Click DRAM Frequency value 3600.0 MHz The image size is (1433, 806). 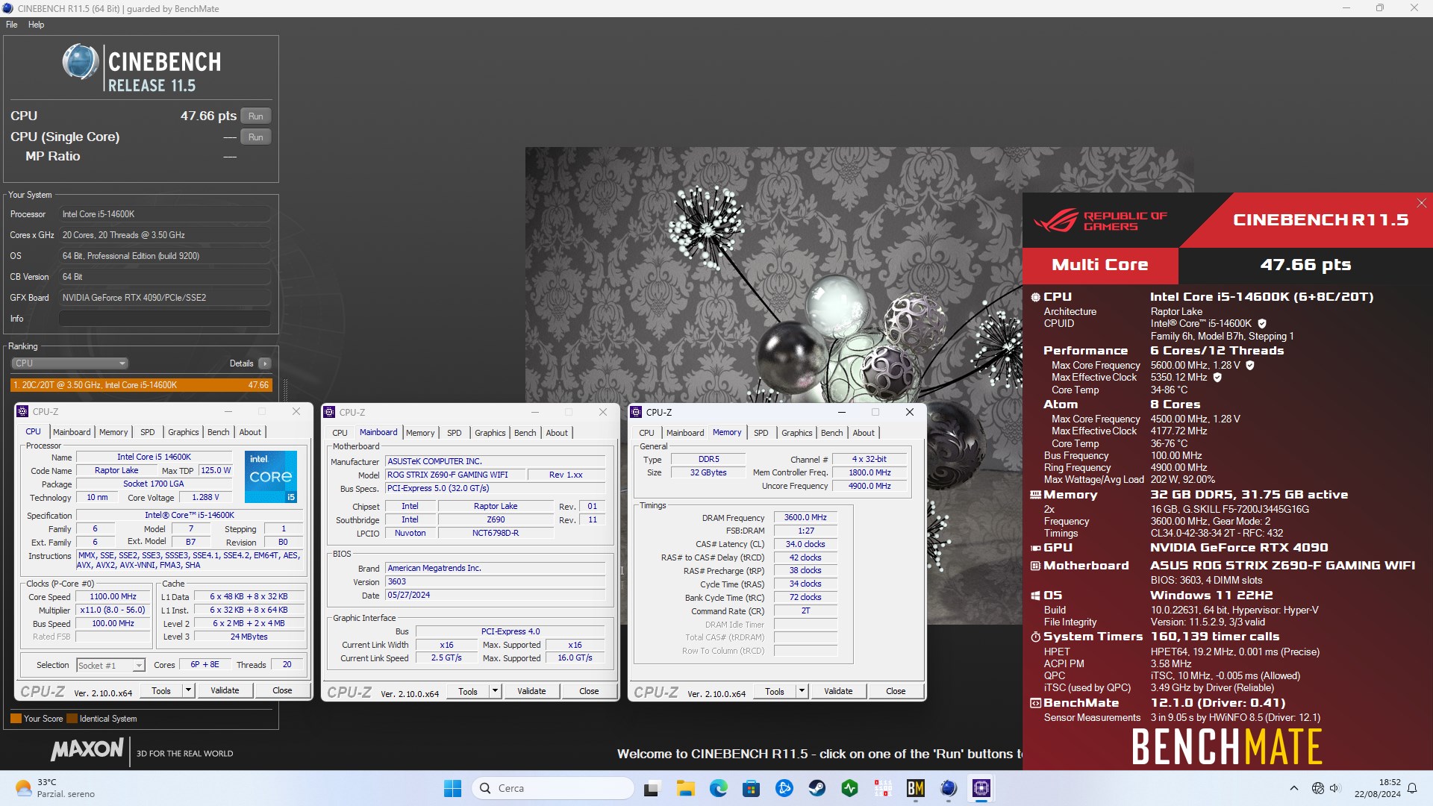805,517
